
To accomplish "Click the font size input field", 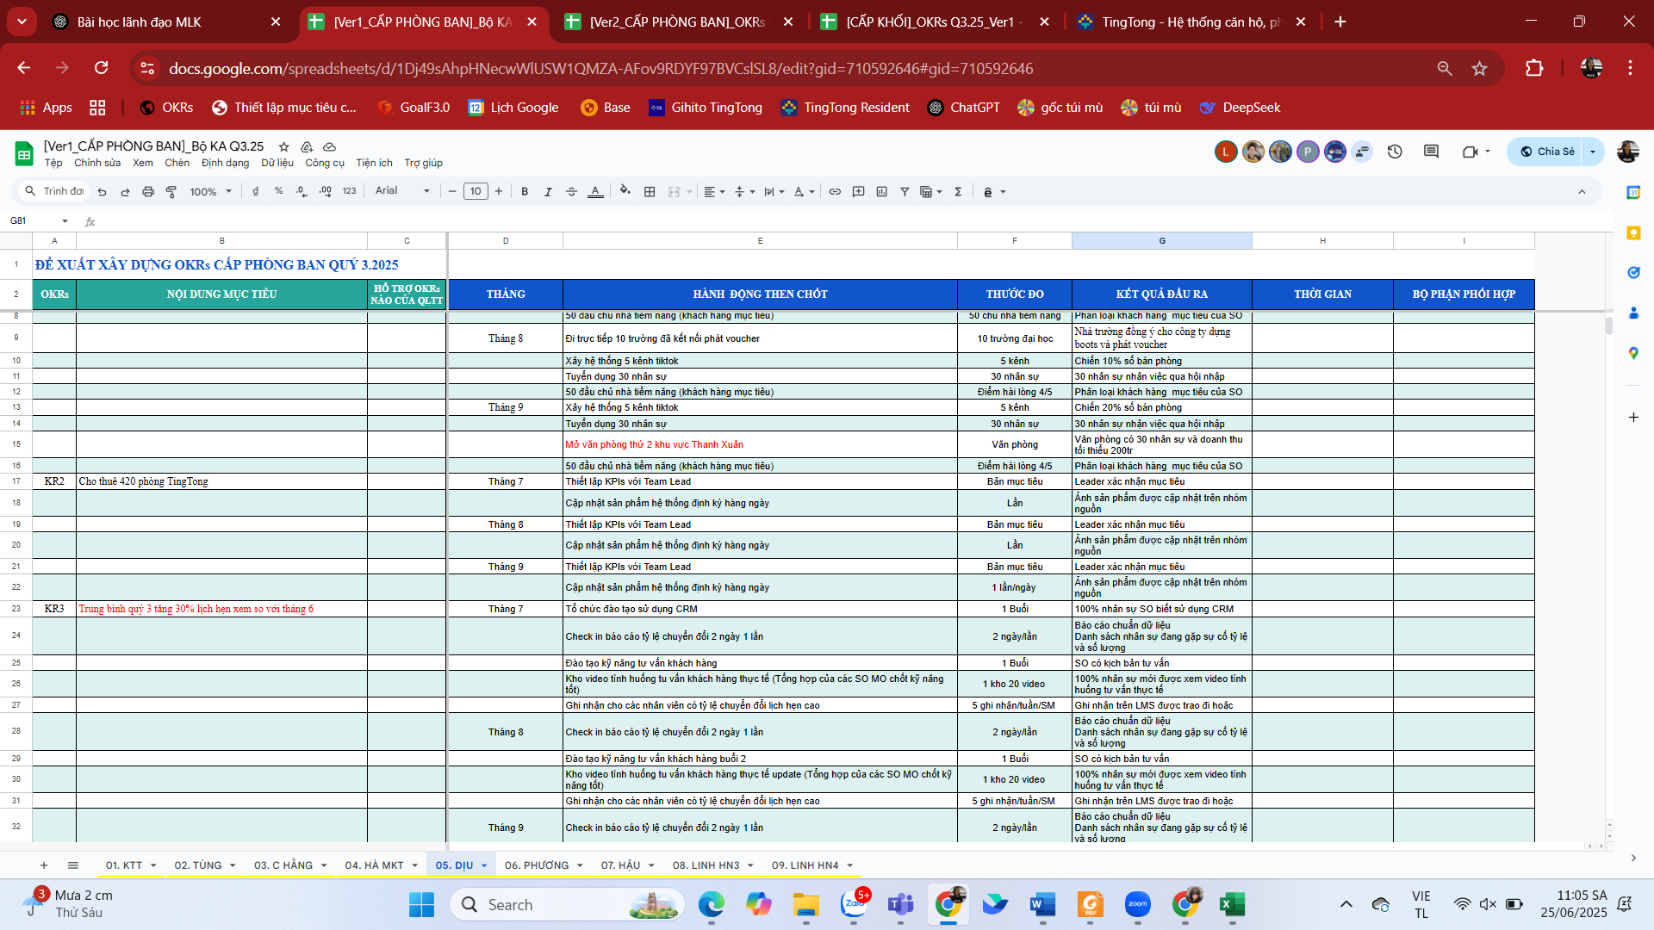I will point(476,191).
